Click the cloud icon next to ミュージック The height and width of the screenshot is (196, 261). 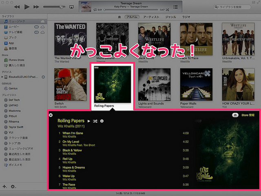pyautogui.click(x=42, y=21)
